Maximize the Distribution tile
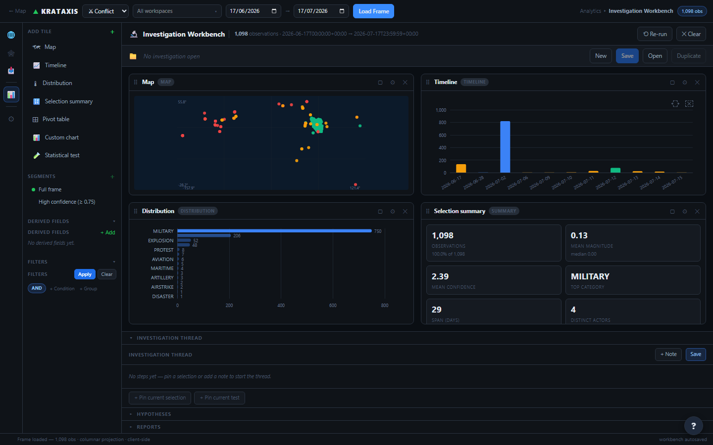Viewport: 713px width, 445px height. 380,212
